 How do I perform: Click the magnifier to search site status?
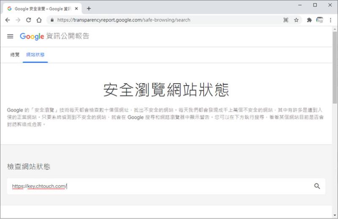[x=317, y=186]
